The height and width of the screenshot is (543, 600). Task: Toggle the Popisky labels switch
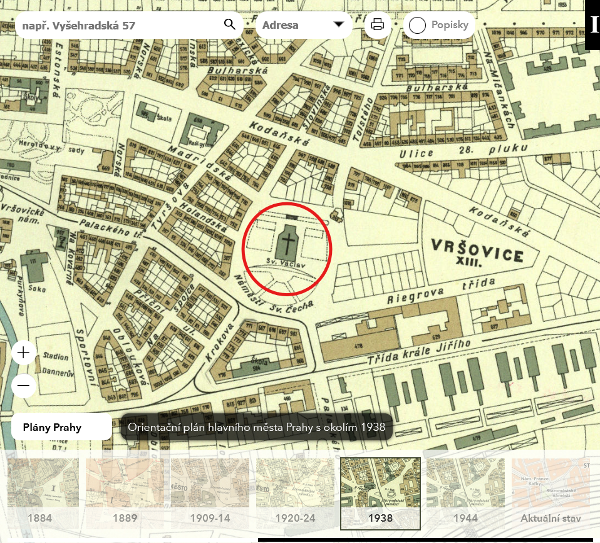(x=418, y=26)
